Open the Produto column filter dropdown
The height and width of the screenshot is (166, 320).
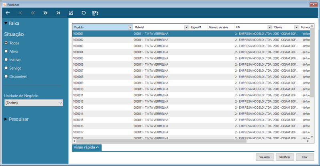130,27
